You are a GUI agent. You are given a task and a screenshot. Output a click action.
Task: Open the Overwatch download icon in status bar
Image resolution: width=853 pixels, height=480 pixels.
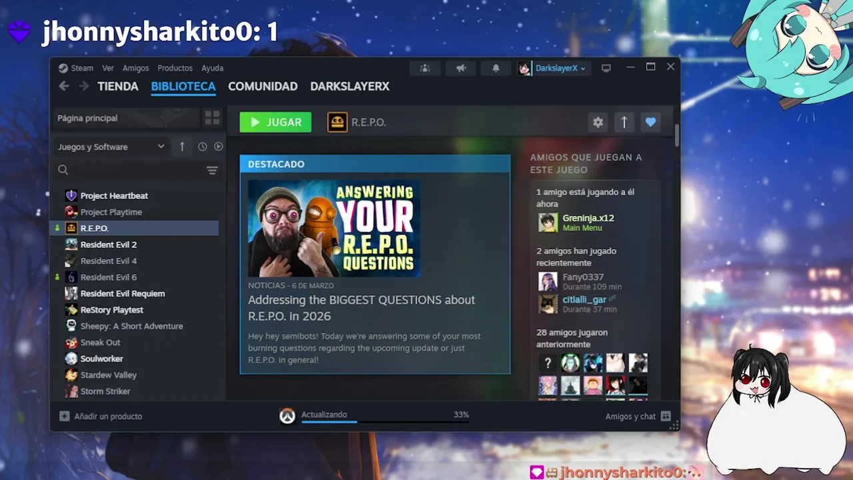click(287, 416)
